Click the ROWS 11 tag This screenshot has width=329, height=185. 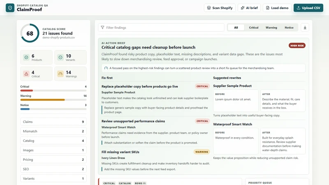pos(140,183)
